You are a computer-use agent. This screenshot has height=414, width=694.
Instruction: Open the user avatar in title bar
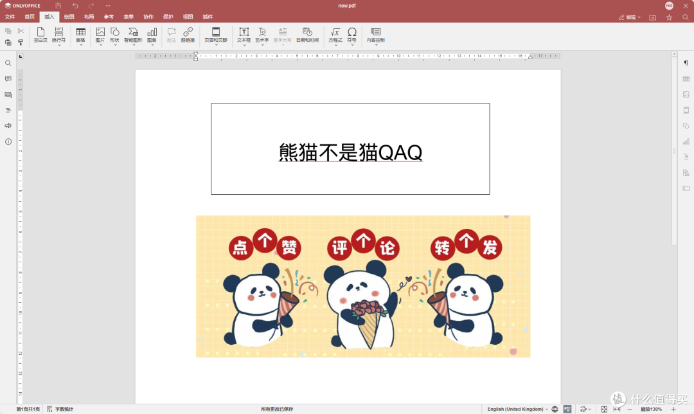click(x=669, y=6)
